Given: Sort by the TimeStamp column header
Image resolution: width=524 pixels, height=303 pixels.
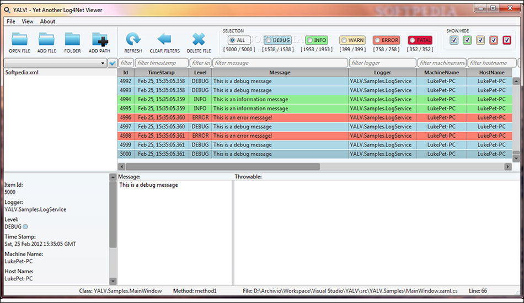Looking at the screenshot, I should tap(162, 72).
